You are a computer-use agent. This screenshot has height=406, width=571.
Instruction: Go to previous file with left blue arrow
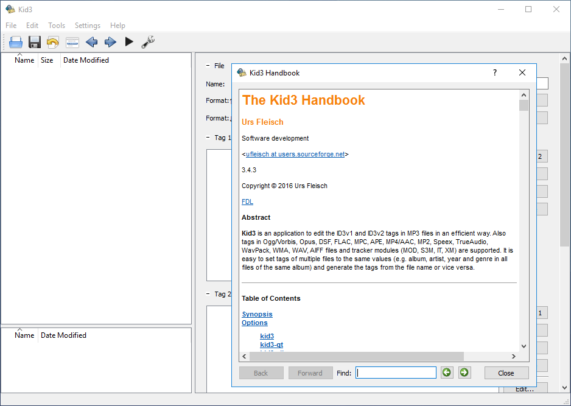coord(91,42)
